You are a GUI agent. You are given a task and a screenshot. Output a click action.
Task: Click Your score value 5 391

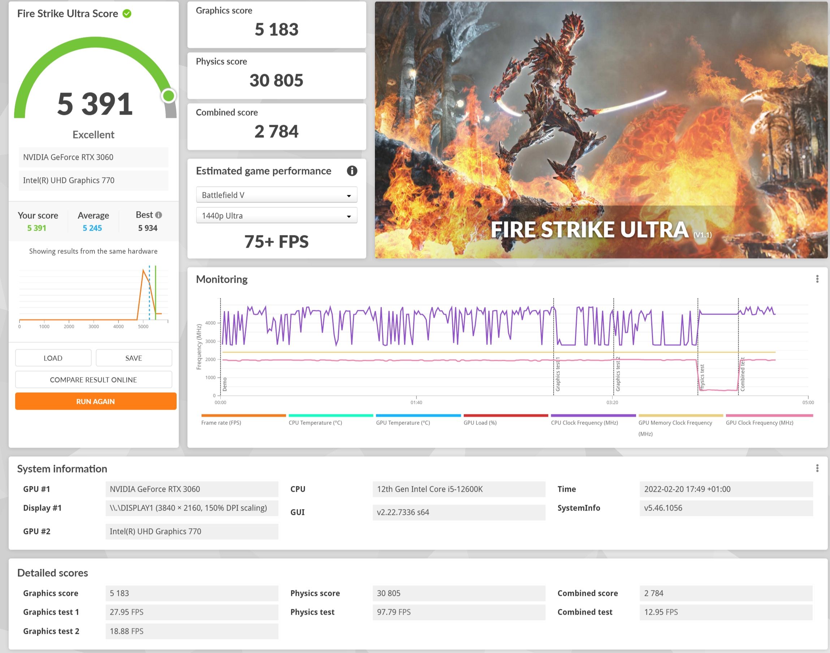(37, 228)
